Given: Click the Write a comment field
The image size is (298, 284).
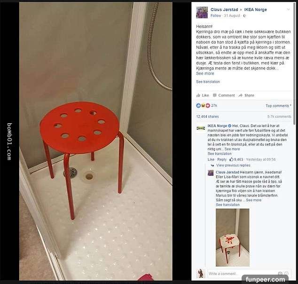Looking at the screenshot, I should coord(242,274).
